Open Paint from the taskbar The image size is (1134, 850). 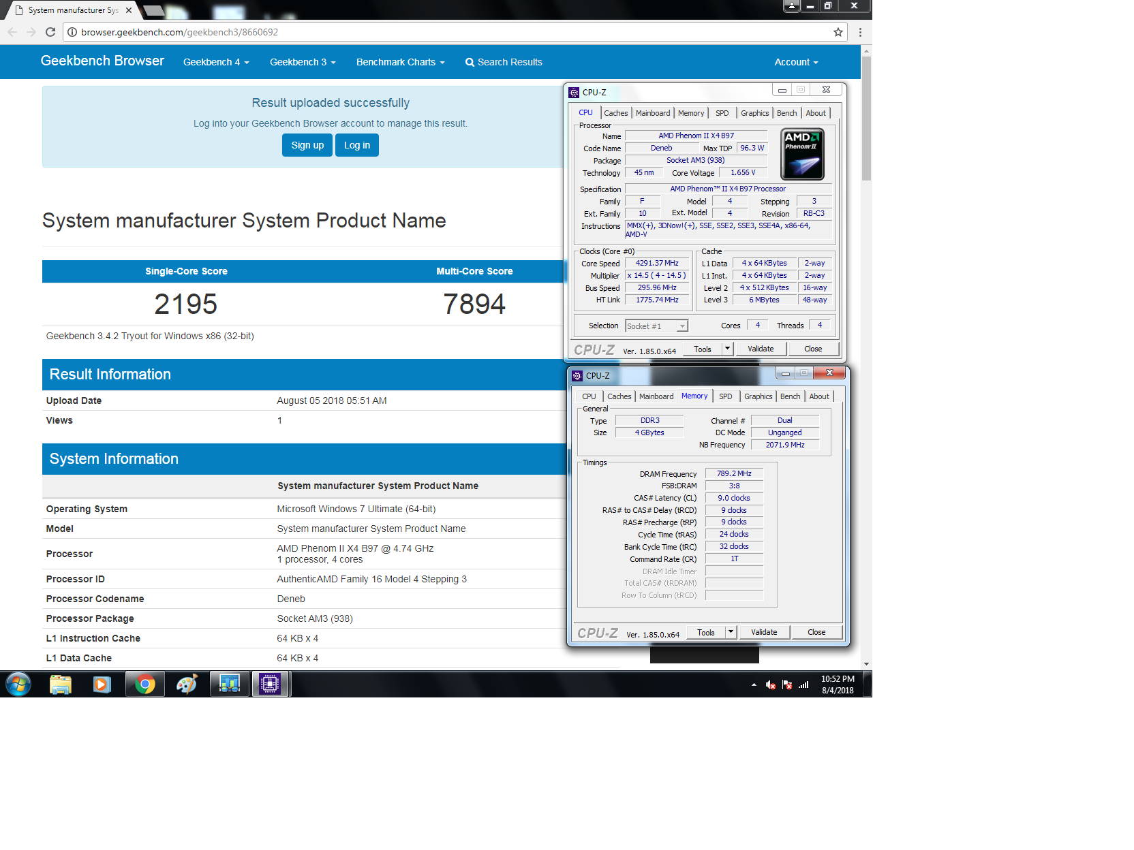click(x=186, y=684)
